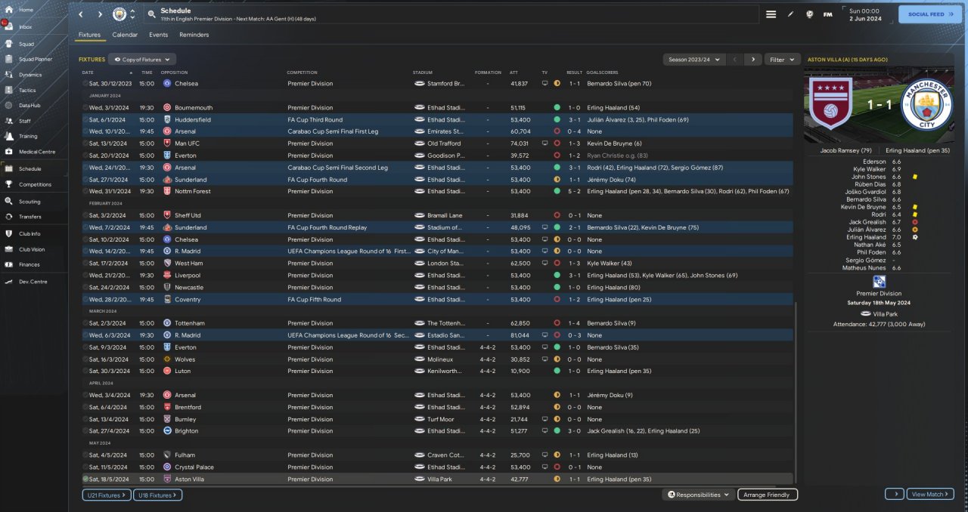Select the Bournemouth 3/1/2024 row radio circle
The image size is (968, 512).
[x=85, y=107]
